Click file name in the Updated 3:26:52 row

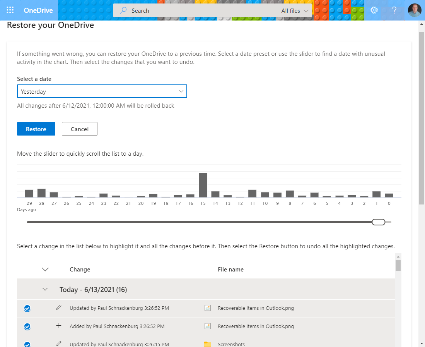[256, 308]
